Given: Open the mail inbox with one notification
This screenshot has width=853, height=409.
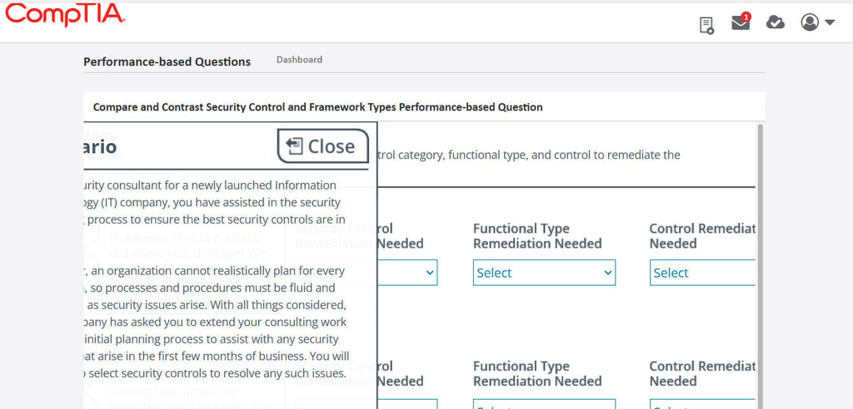Looking at the screenshot, I should point(740,23).
